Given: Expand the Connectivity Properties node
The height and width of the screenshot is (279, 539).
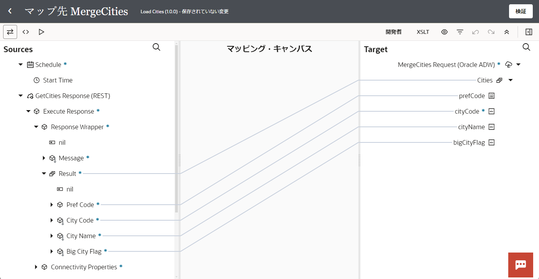Looking at the screenshot, I should 36,267.
